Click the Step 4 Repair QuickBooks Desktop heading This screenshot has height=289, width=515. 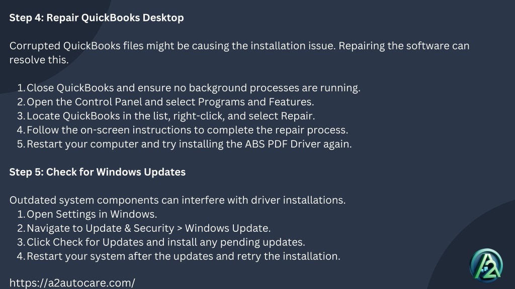pyautogui.click(x=96, y=18)
